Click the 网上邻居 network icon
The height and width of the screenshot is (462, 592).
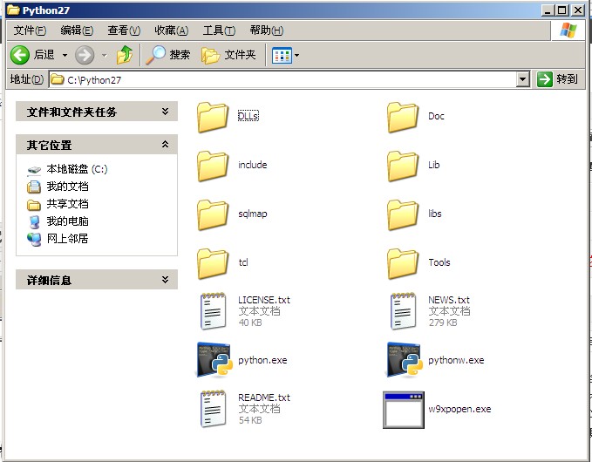click(34, 239)
